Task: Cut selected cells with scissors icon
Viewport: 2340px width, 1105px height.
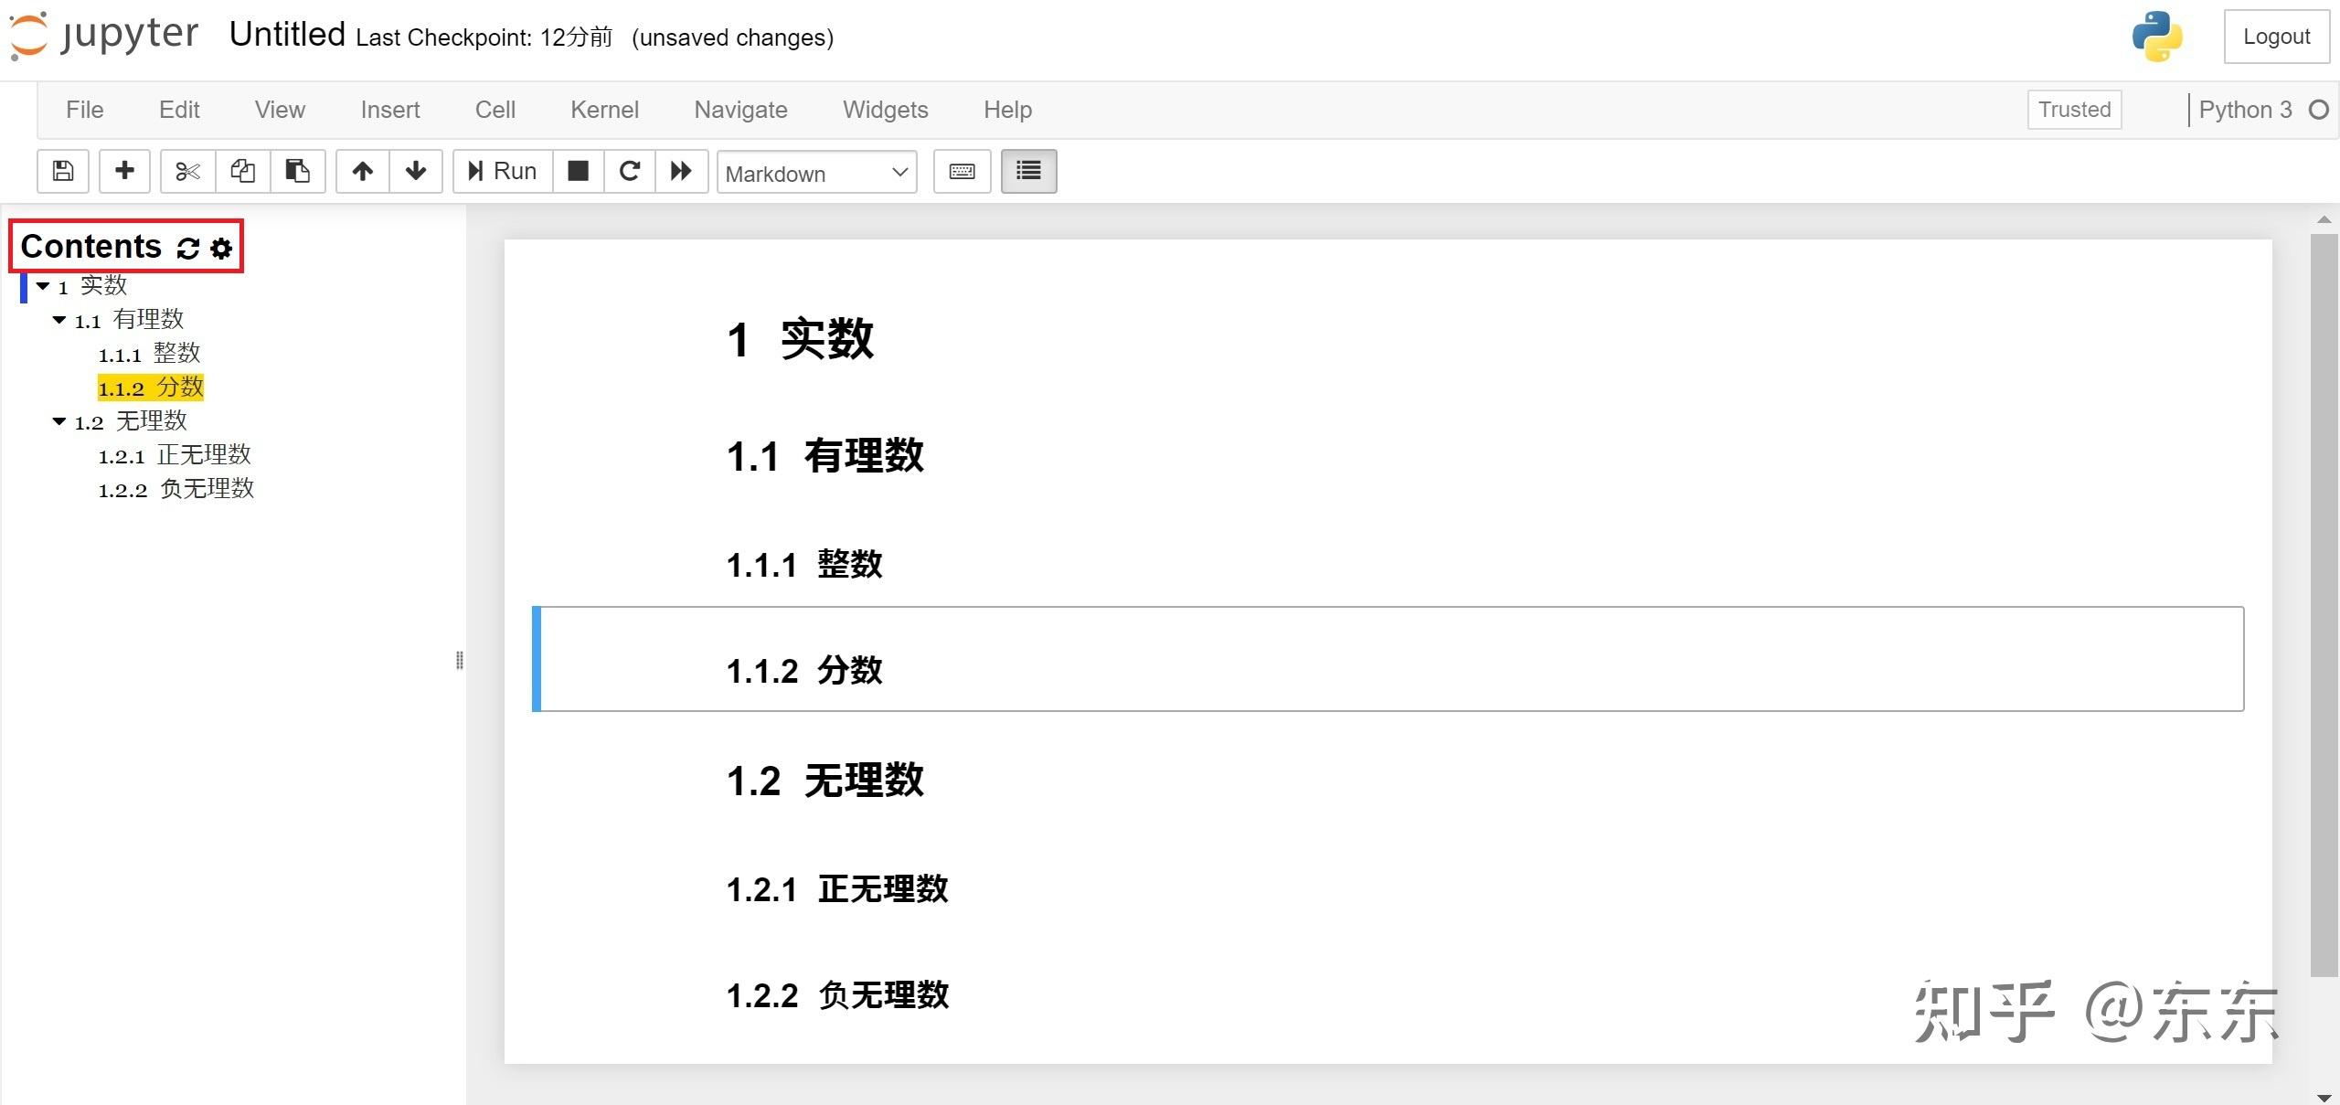Action: pos(187,171)
